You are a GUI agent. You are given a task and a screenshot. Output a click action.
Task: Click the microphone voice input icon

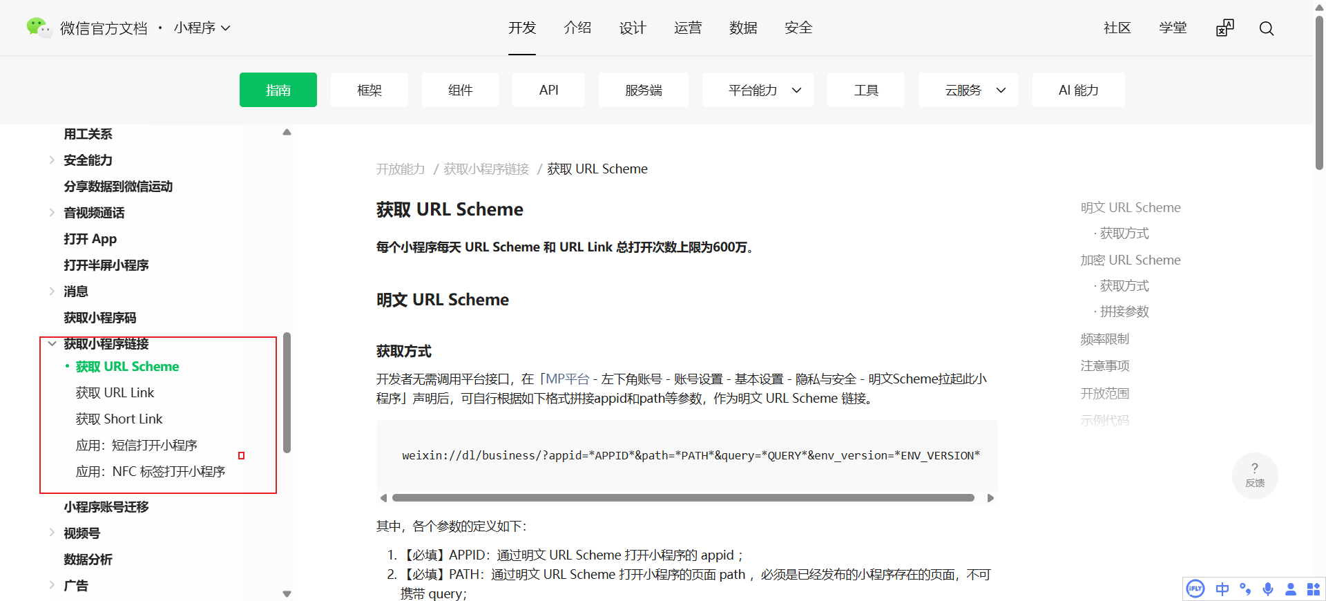tap(1268, 589)
